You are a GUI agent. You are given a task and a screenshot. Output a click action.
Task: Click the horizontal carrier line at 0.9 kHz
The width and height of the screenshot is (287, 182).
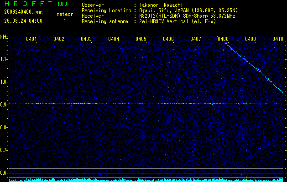146,103
